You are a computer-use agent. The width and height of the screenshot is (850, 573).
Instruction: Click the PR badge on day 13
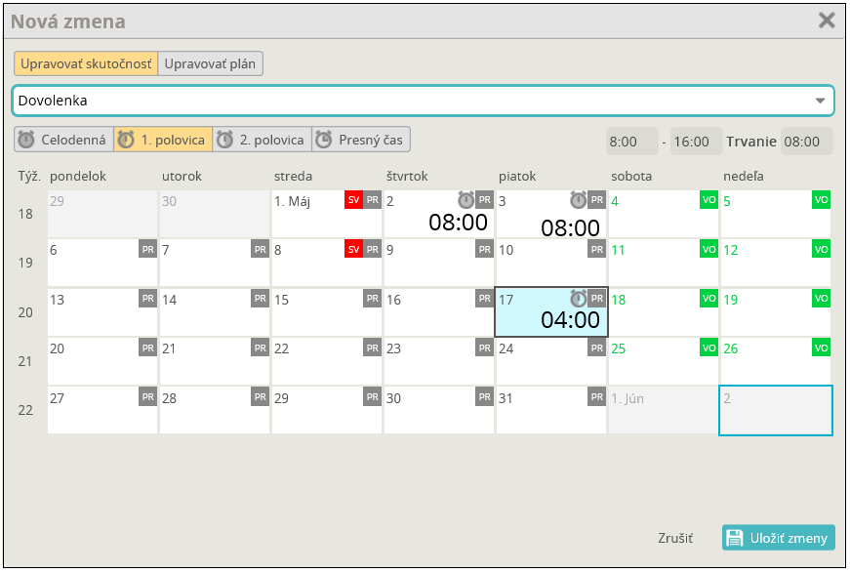click(148, 298)
